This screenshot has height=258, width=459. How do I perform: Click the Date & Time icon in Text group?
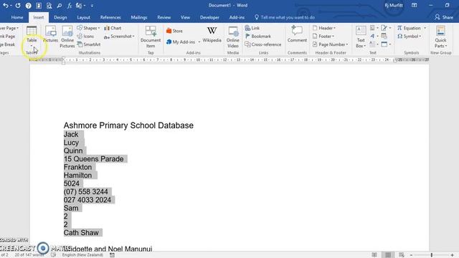(384, 37)
